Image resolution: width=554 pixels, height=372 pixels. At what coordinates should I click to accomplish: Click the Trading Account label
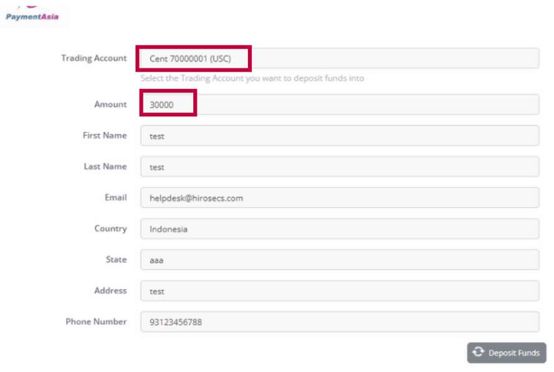click(93, 58)
